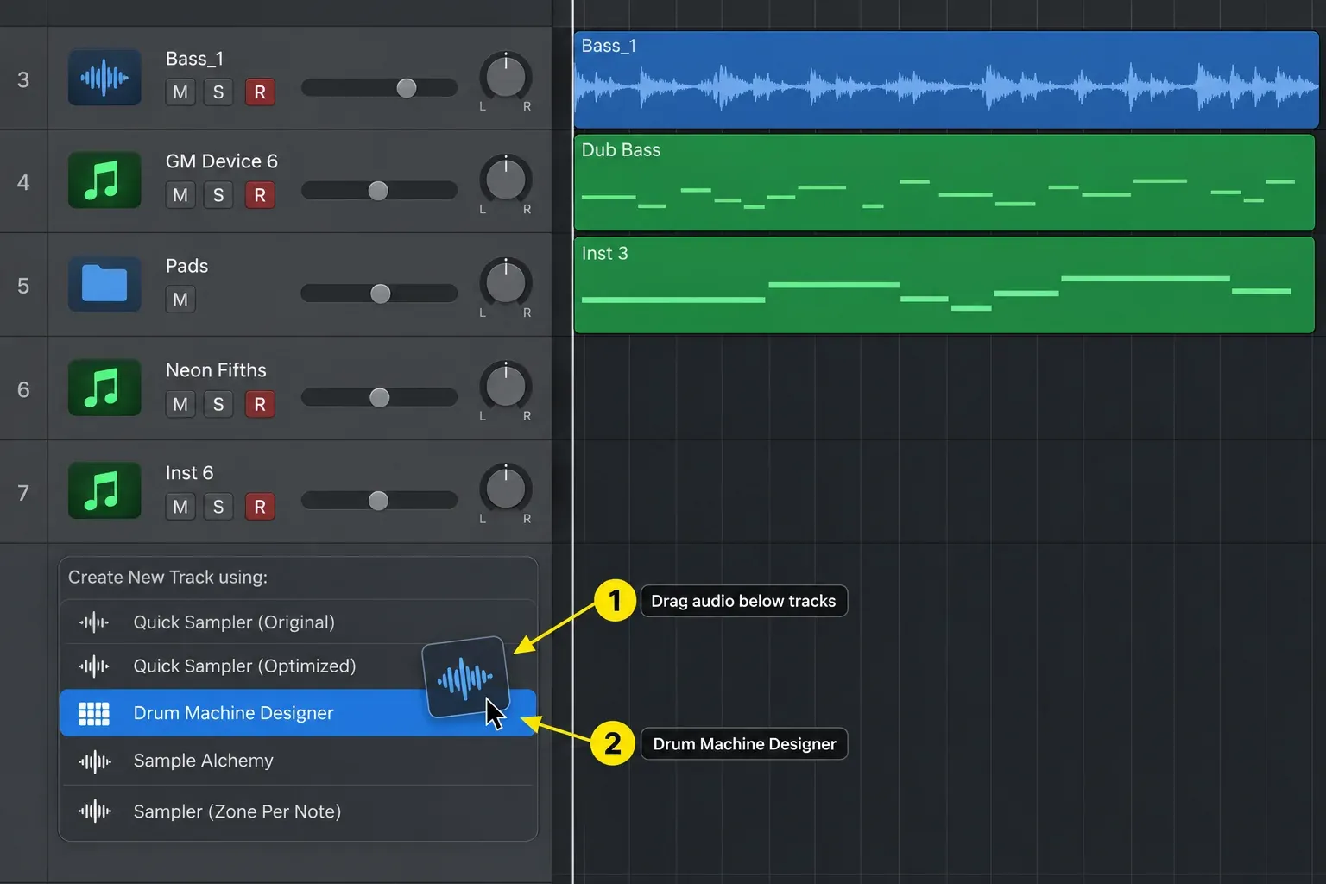Mute the Inst 6 track
1326x884 pixels.
[x=180, y=507]
